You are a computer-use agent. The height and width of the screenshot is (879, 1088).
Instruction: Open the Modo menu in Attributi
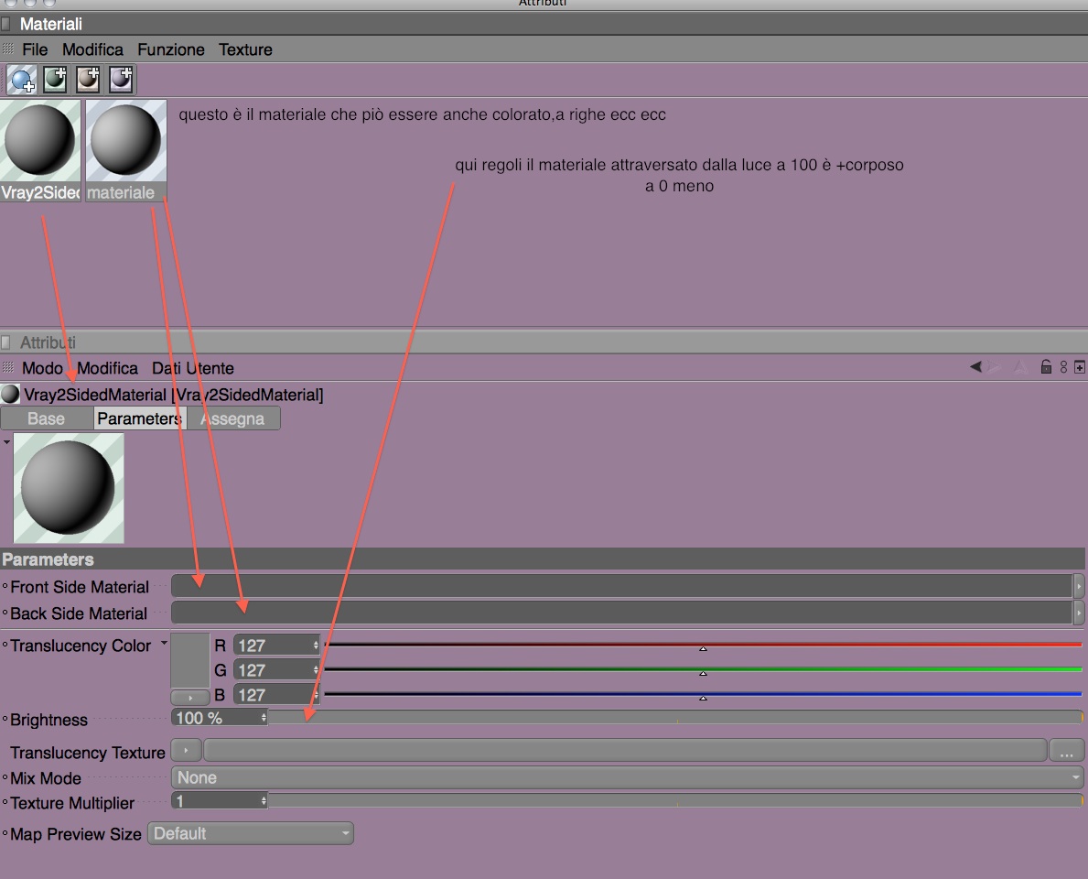tap(41, 368)
